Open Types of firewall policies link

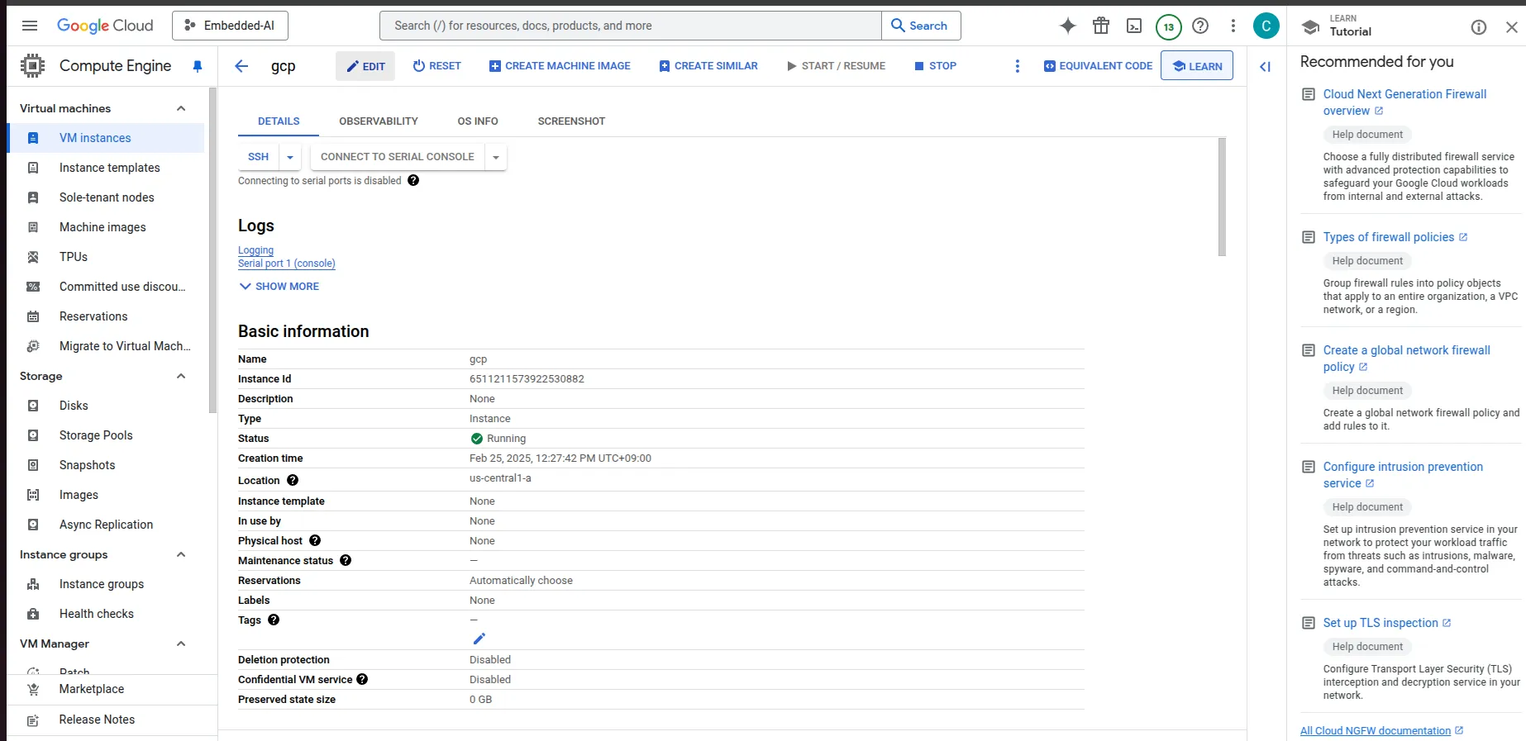[1389, 237]
